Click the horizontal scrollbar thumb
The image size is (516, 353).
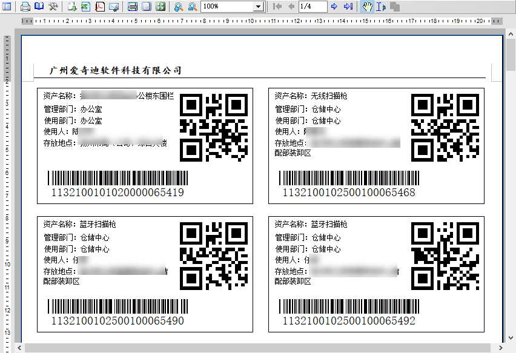[257, 348]
